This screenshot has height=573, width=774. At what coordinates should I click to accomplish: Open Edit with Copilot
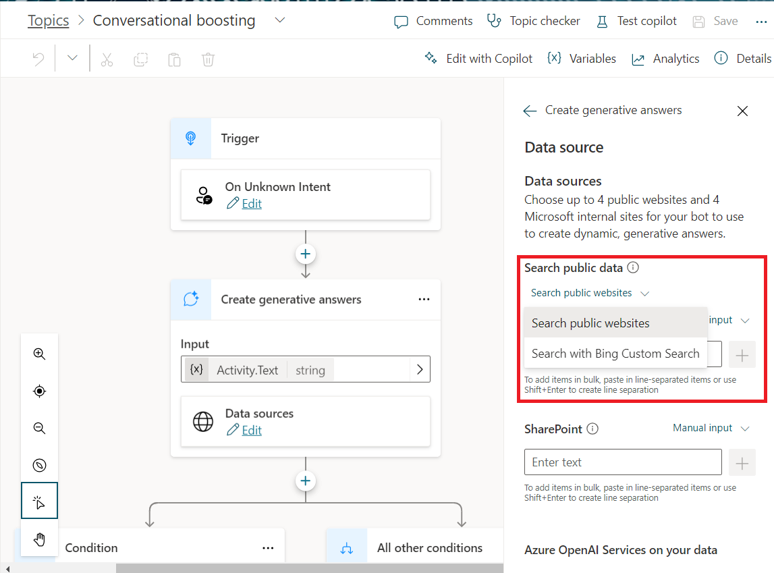(478, 59)
